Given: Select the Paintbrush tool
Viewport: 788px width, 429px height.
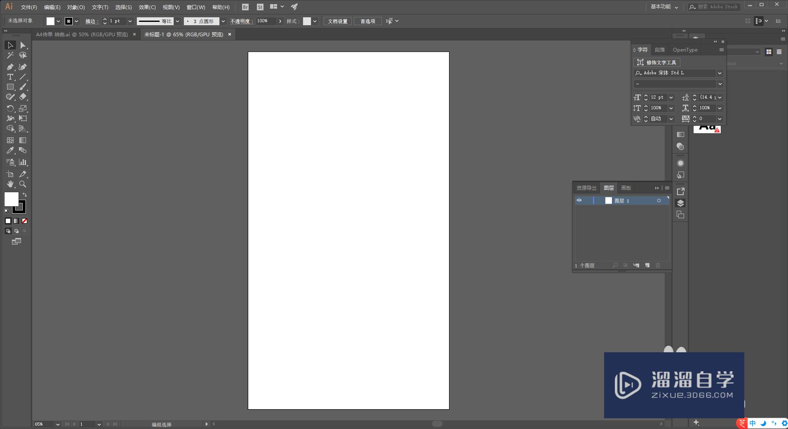Looking at the screenshot, I should (x=23, y=87).
